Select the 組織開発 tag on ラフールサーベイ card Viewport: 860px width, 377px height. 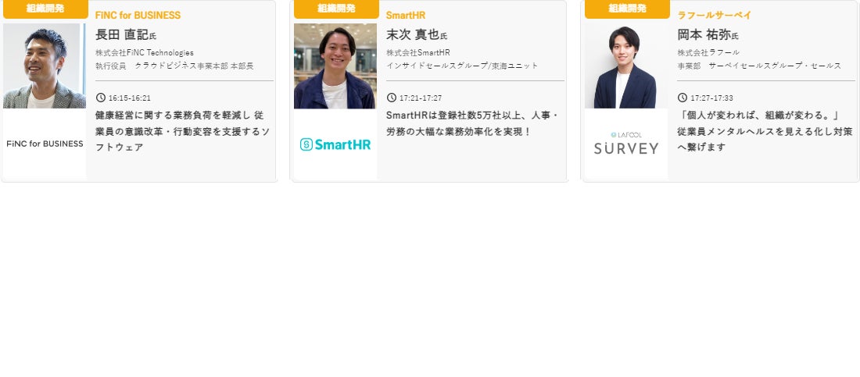point(627,9)
